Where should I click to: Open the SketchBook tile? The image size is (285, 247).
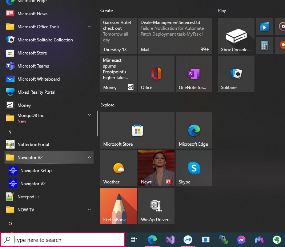pyautogui.click(x=119, y=206)
